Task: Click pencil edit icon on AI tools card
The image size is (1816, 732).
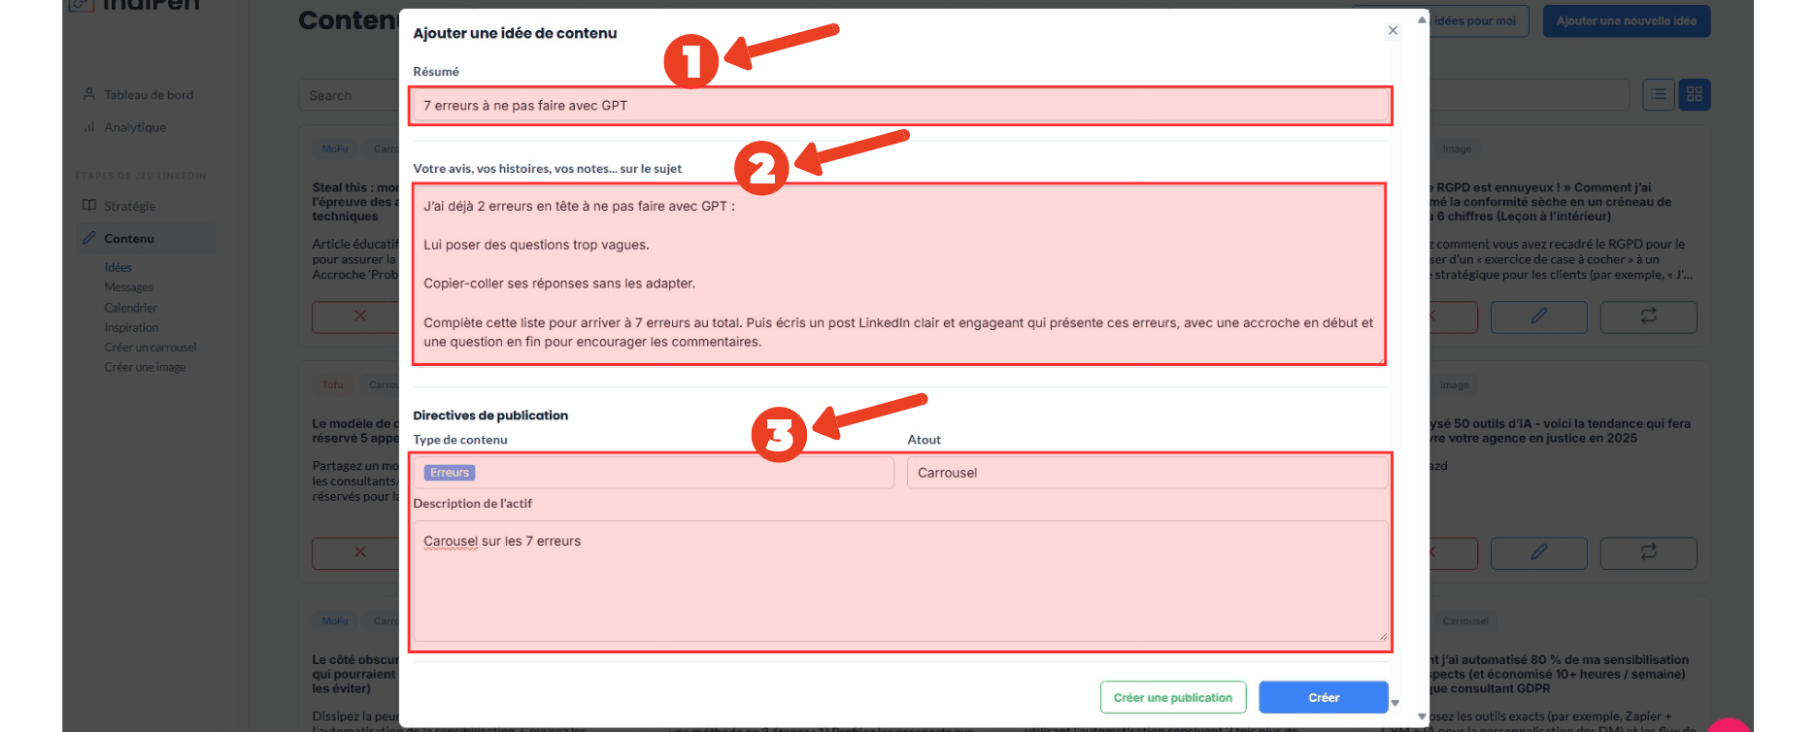Action: tap(1538, 552)
